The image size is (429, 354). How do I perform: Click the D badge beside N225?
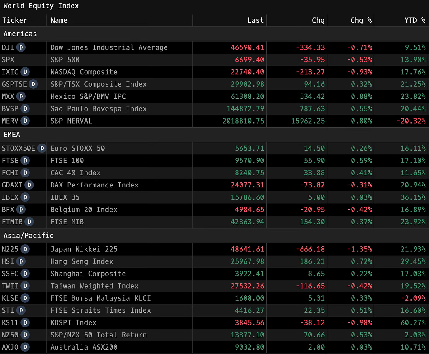point(25,249)
